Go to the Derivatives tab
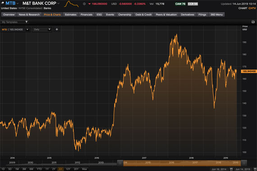 tap(188, 14)
